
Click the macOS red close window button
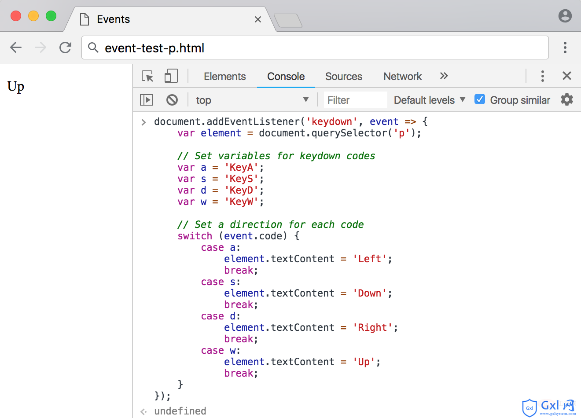click(16, 16)
